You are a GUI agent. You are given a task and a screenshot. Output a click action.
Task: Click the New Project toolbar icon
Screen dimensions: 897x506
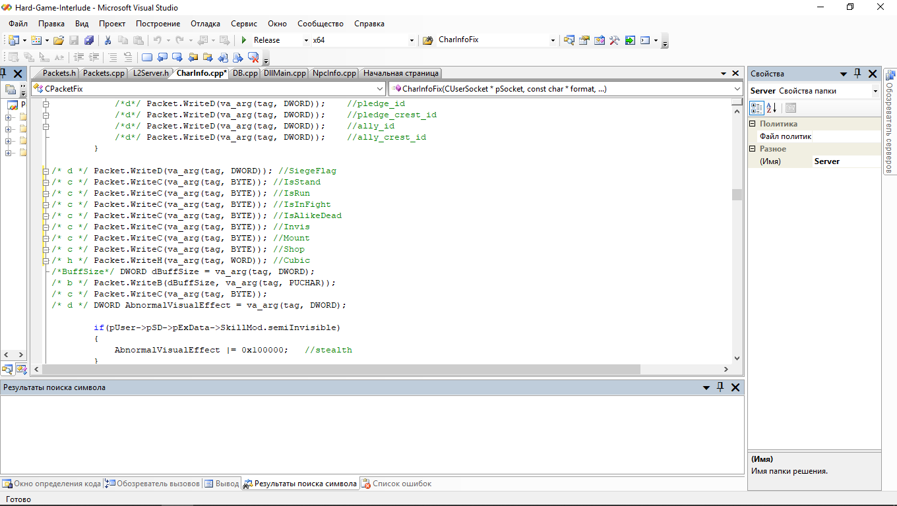(x=13, y=40)
